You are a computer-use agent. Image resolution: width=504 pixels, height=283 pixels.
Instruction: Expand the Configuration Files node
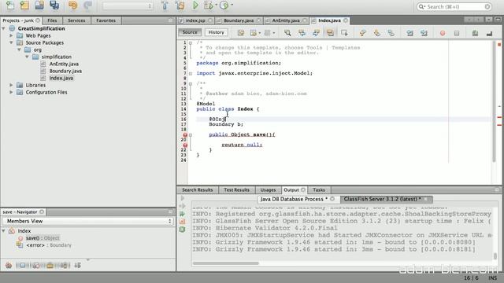click(11, 92)
